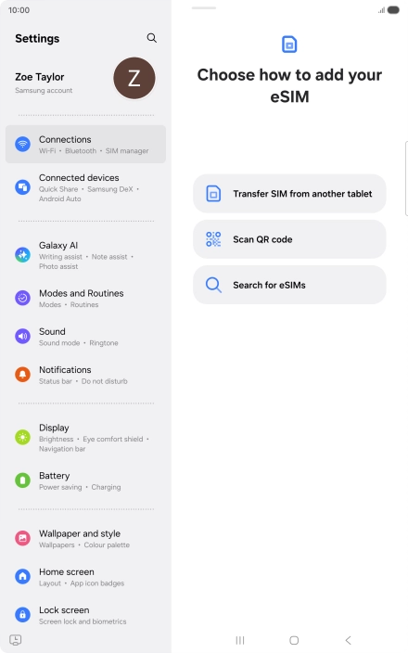This screenshot has width=408, height=653.
Task: Go to Wallpaper and style settings
Action: (x=85, y=539)
